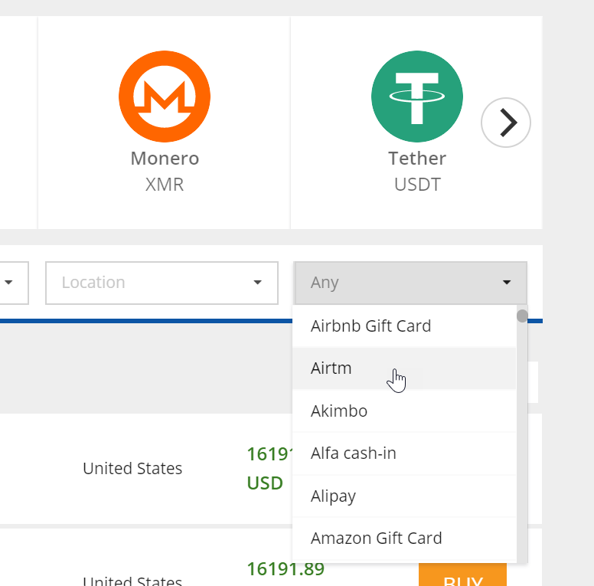The height and width of the screenshot is (586, 594).
Task: Select the Monero XMR coin logo
Action: click(x=165, y=97)
